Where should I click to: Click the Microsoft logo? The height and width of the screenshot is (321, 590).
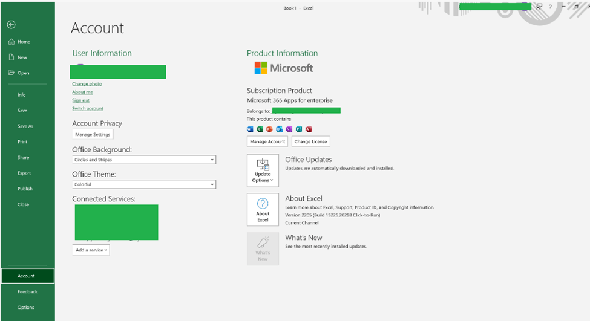pyautogui.click(x=284, y=68)
